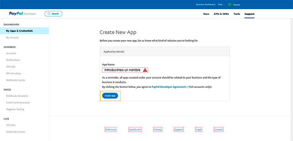Open the Tools menu
Viewport: 293px width, 141px height.
point(237,14)
